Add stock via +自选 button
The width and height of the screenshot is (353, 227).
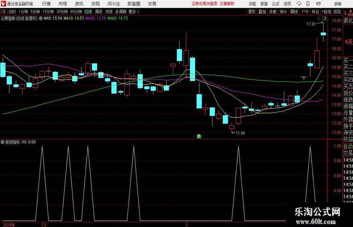(x=326, y=12)
